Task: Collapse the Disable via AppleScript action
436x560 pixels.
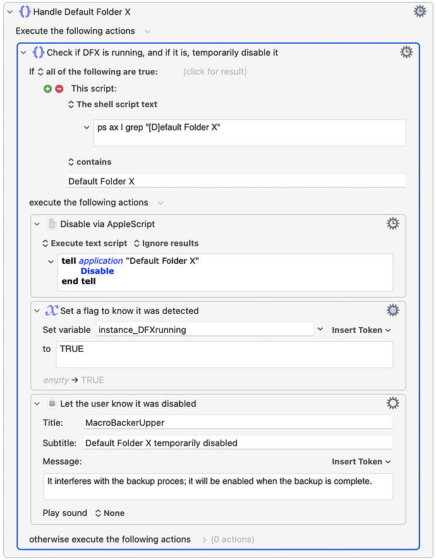Action: (x=37, y=224)
